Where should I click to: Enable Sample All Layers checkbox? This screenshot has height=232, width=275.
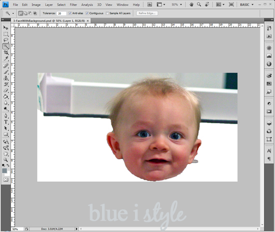(107, 13)
